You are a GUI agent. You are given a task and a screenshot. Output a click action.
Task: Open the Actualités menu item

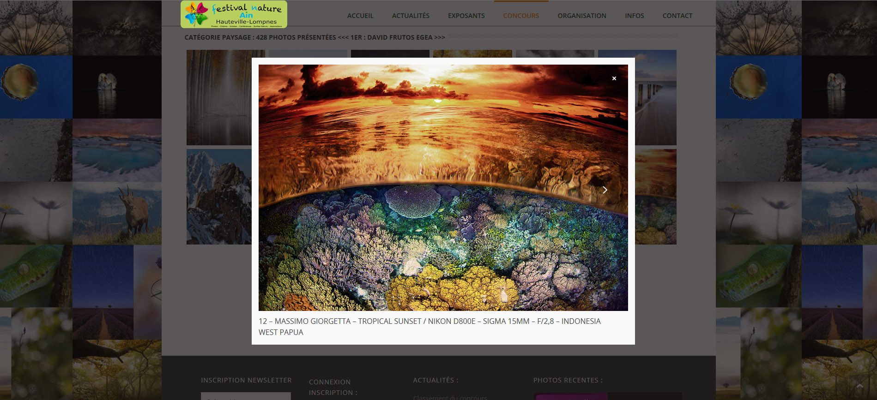(x=411, y=16)
